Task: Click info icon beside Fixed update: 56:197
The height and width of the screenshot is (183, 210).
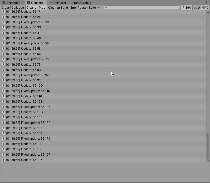Action: click(x=3, y=155)
